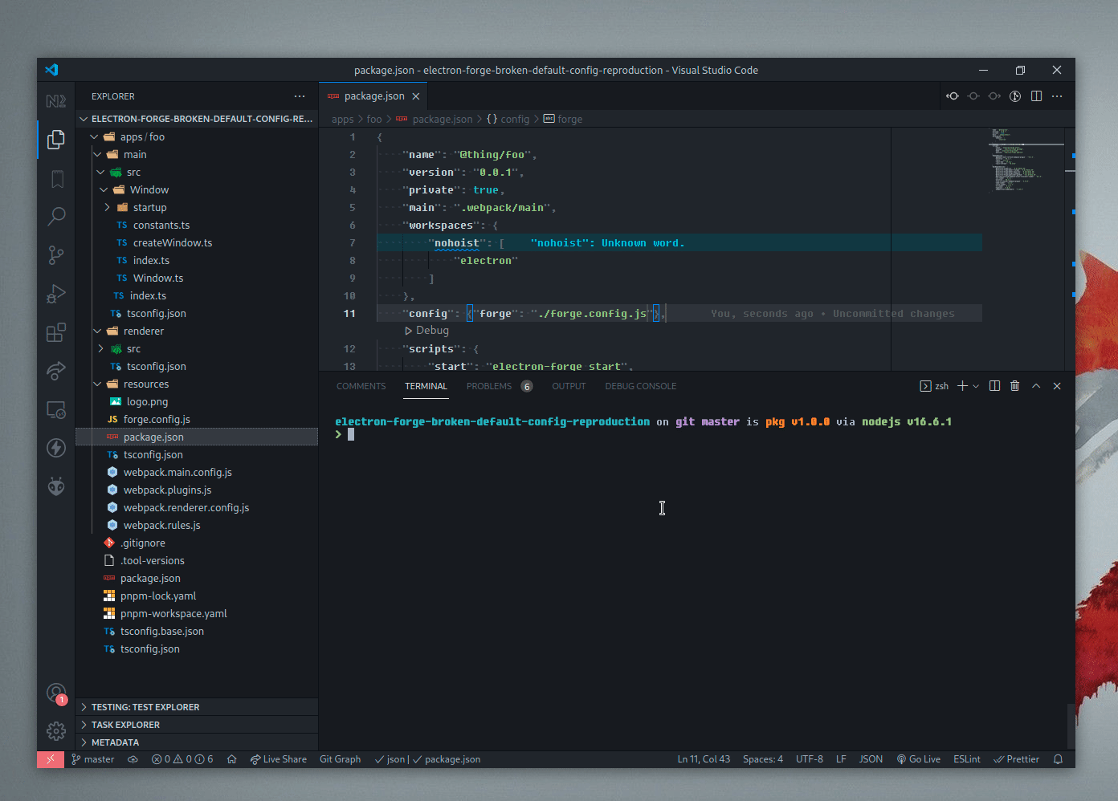Viewport: 1118px width, 801px height.
Task: Open the Remote Explorer view
Action: [55, 409]
